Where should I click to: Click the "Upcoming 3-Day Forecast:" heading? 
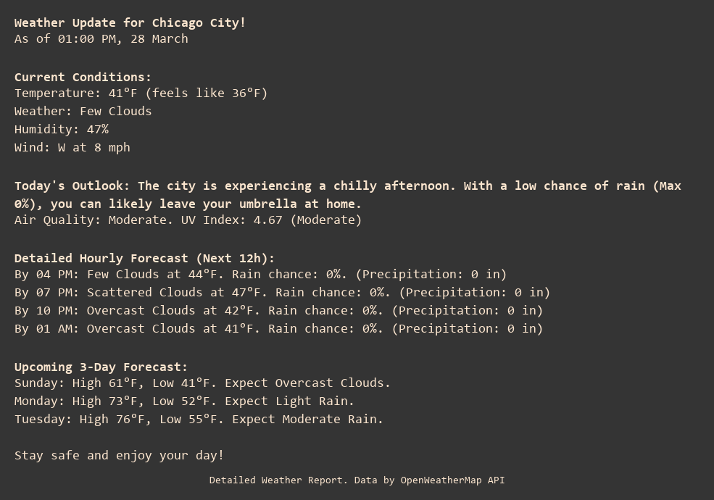click(x=101, y=367)
